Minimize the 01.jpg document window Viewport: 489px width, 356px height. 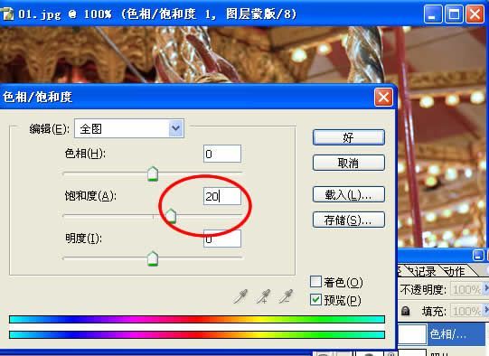[x=433, y=14]
